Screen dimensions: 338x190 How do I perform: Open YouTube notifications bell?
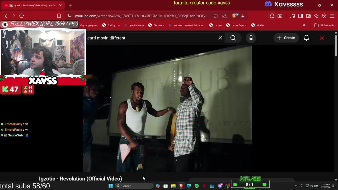coord(306,38)
